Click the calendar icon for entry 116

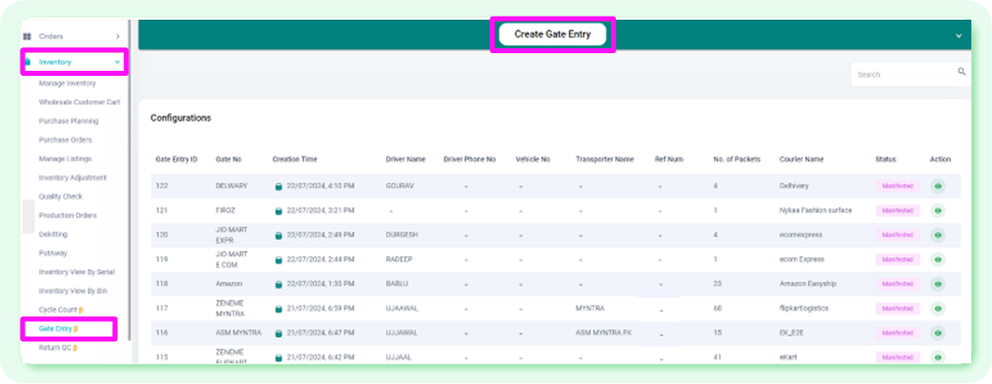click(x=278, y=334)
